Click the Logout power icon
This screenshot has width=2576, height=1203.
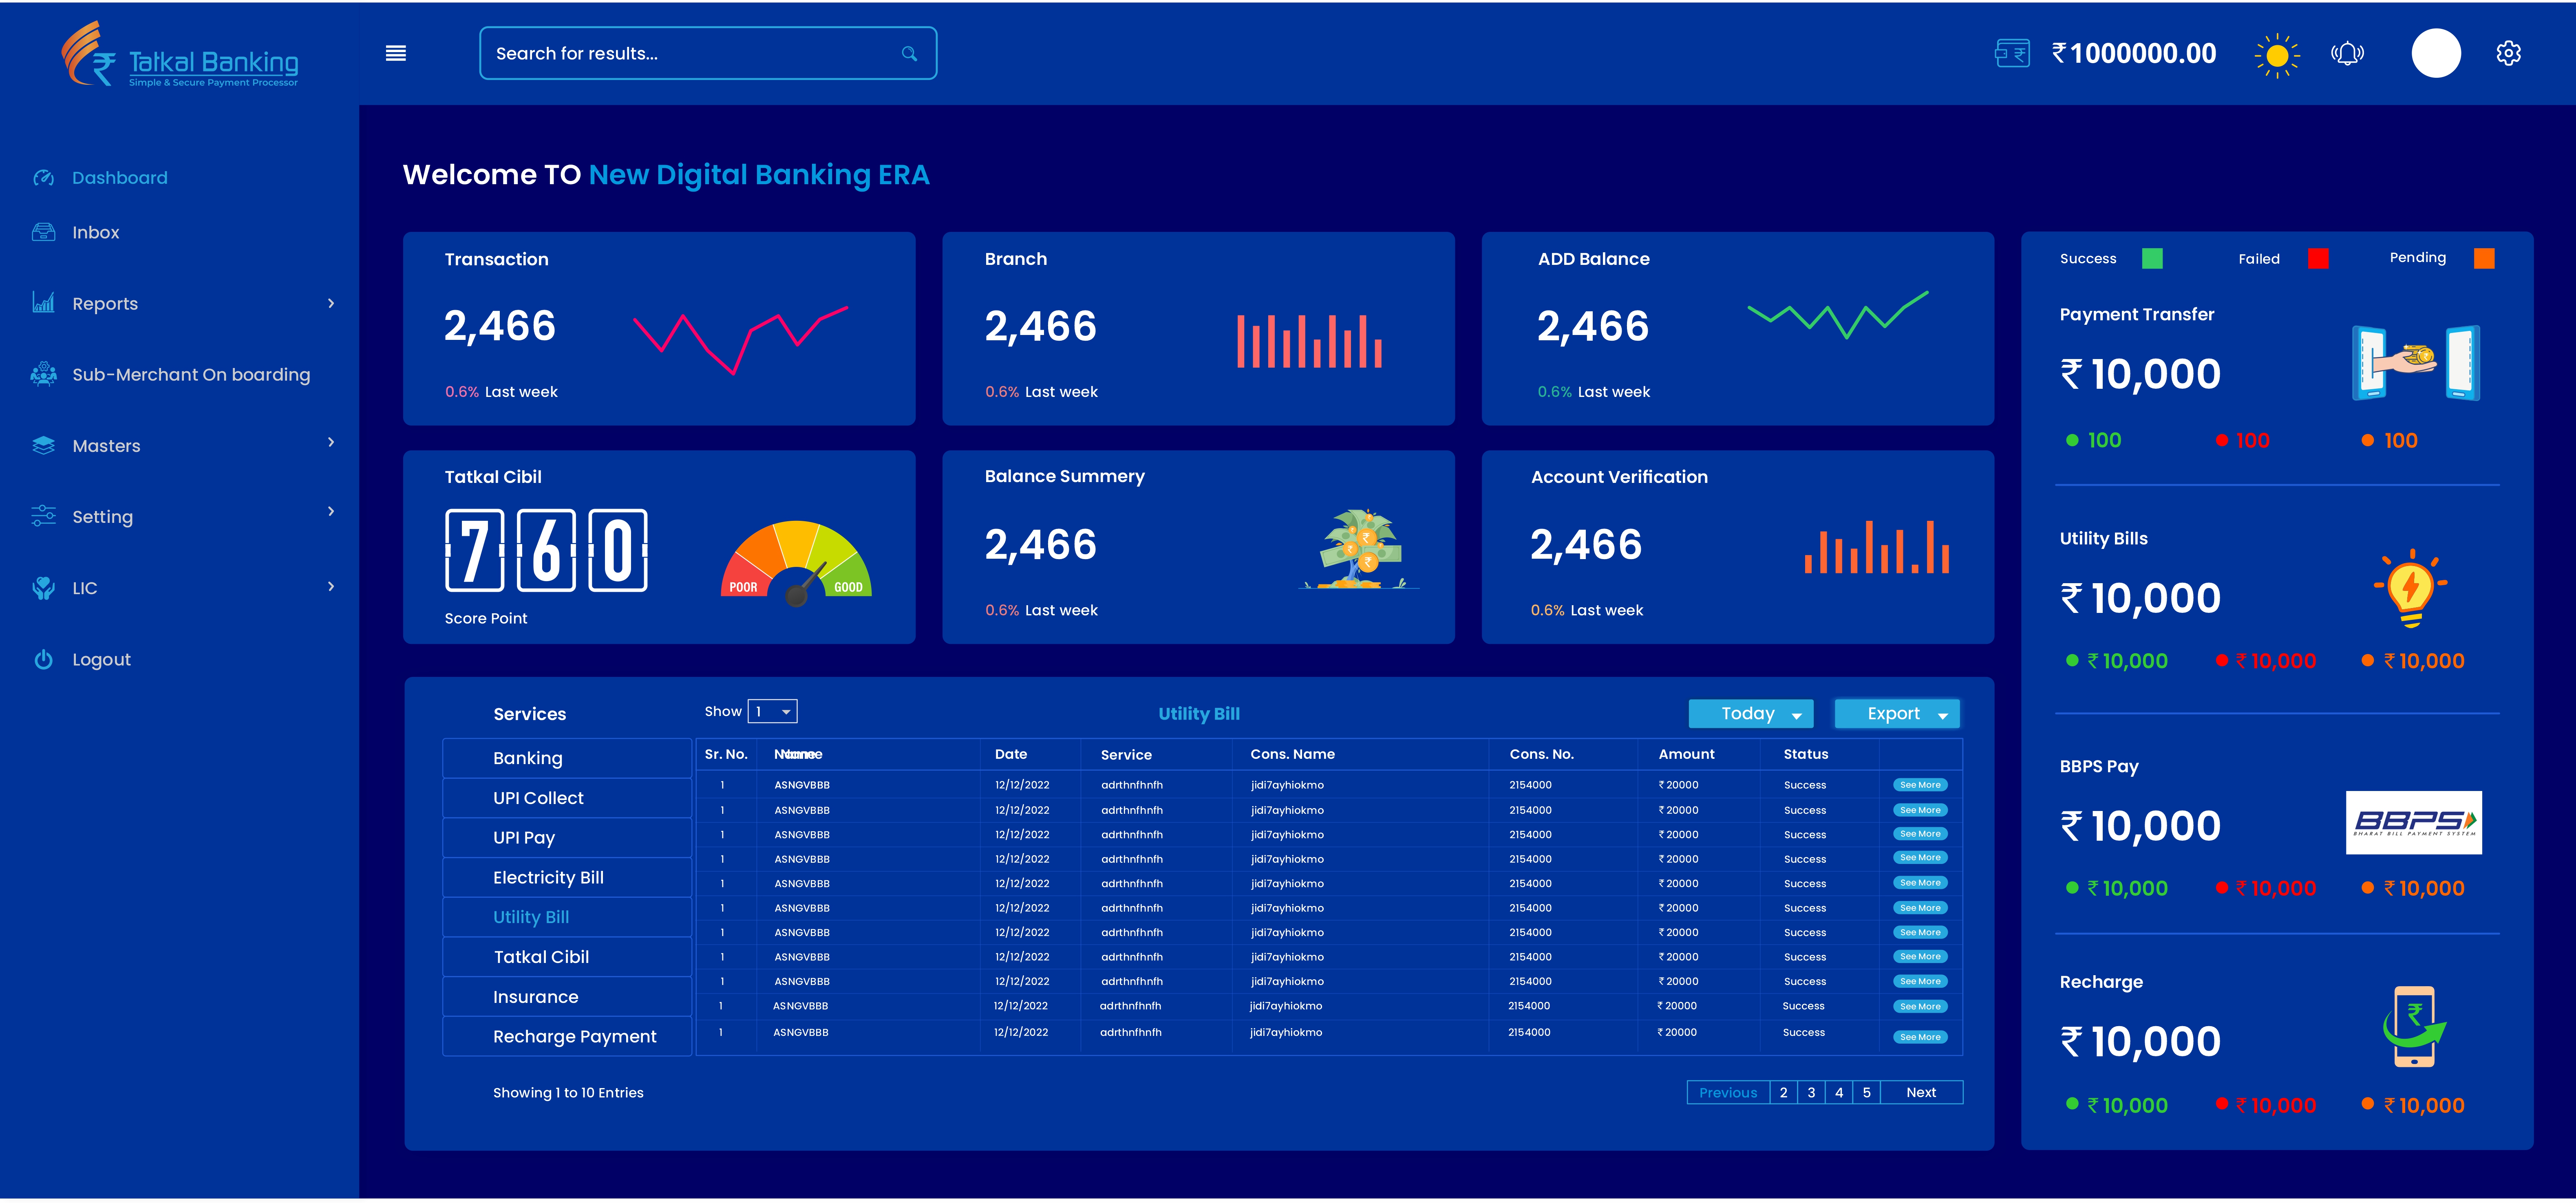(x=43, y=659)
